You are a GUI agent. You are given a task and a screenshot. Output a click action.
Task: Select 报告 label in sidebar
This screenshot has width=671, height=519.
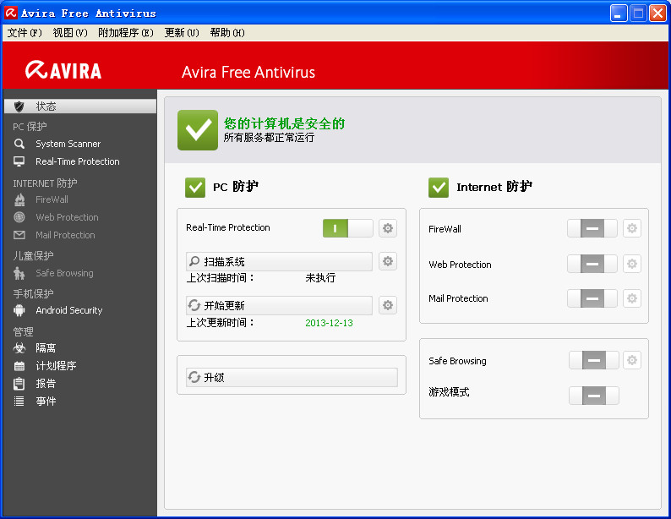pos(46,384)
